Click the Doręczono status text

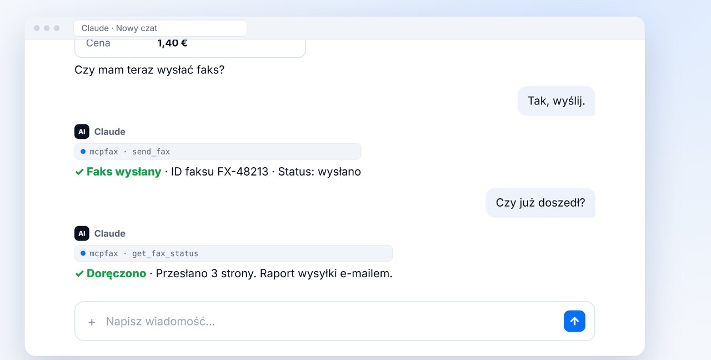coord(116,273)
